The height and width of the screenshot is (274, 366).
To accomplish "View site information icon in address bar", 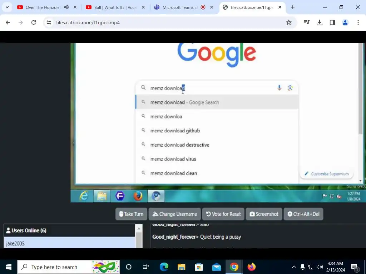I will click(49, 22).
